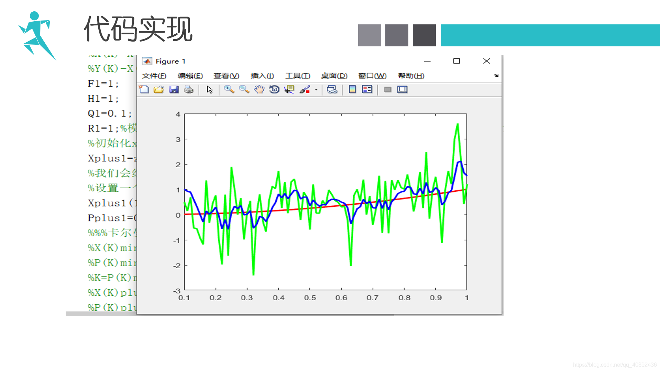Screen dimensions: 660x371
Task: Choose the Brush data tool
Action: tap(305, 90)
